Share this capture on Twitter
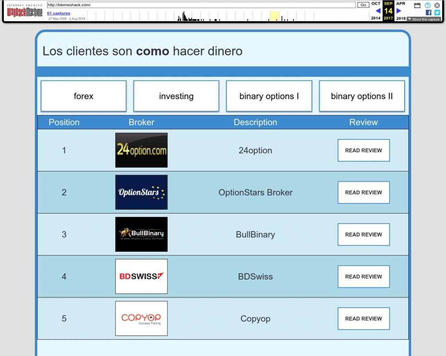The width and height of the screenshot is (446, 356). [x=437, y=12]
